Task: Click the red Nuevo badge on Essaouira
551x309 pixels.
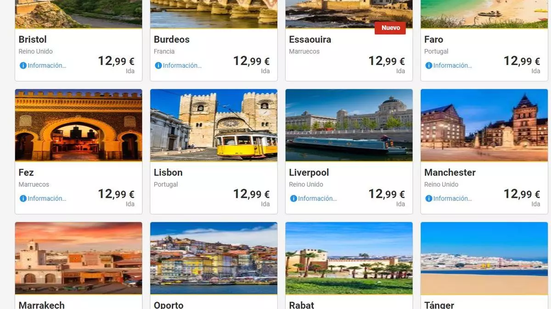Action: point(390,28)
